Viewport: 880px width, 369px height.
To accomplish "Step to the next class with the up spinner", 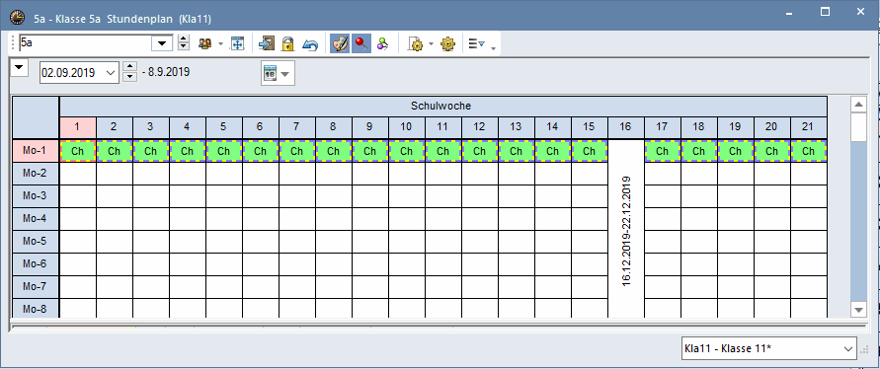I will (x=184, y=39).
